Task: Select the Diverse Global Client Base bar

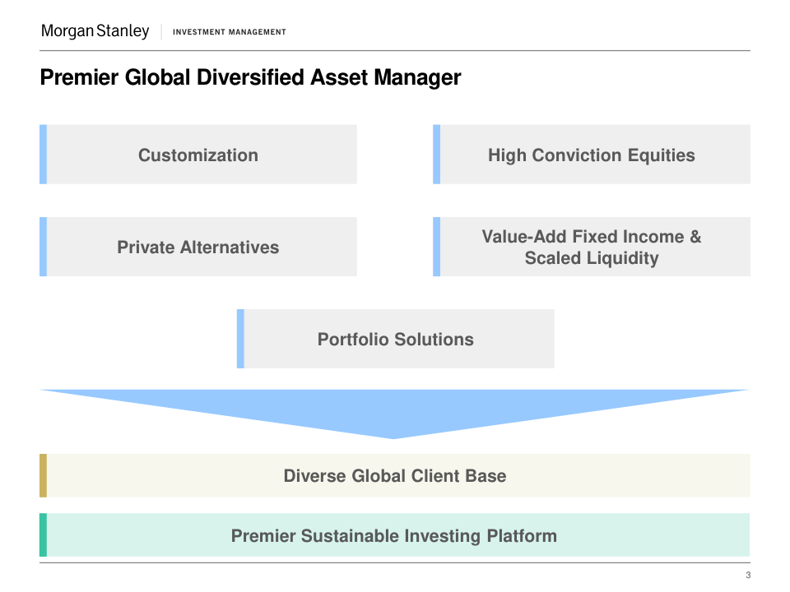Action: (395, 475)
